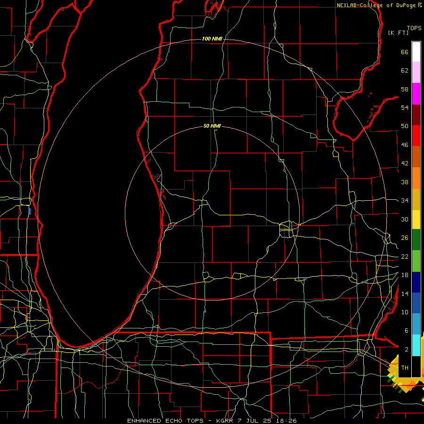
Task: Click the 18 scale value in the legend
Action: click(x=405, y=275)
